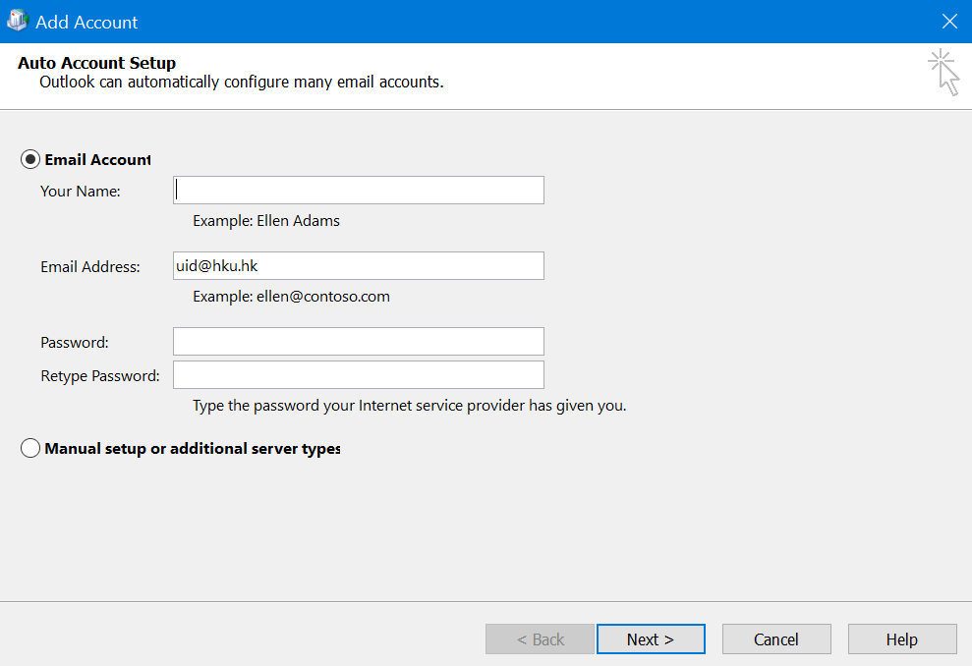
Task: Click the 'Example: ellen@contoso.com' hint text
Action: (x=291, y=296)
